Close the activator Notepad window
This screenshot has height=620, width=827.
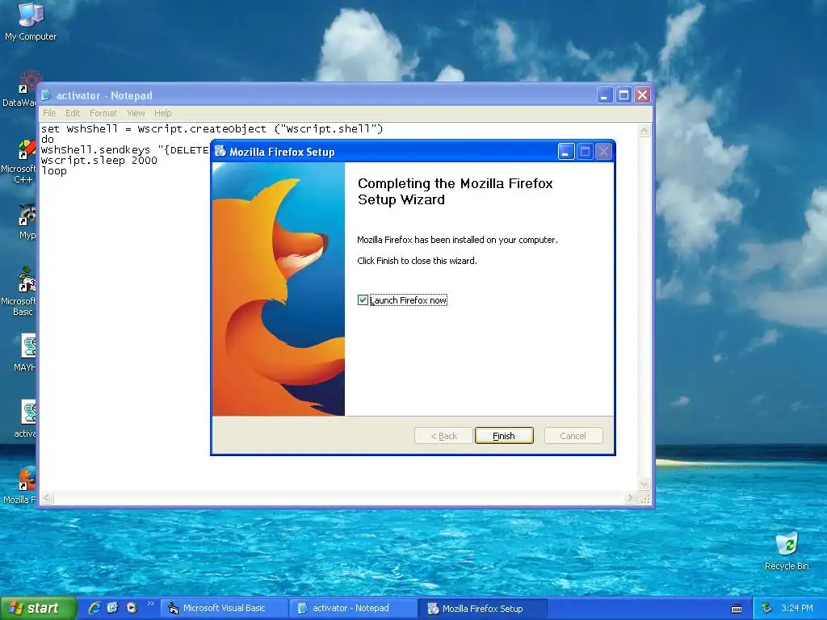pos(642,95)
